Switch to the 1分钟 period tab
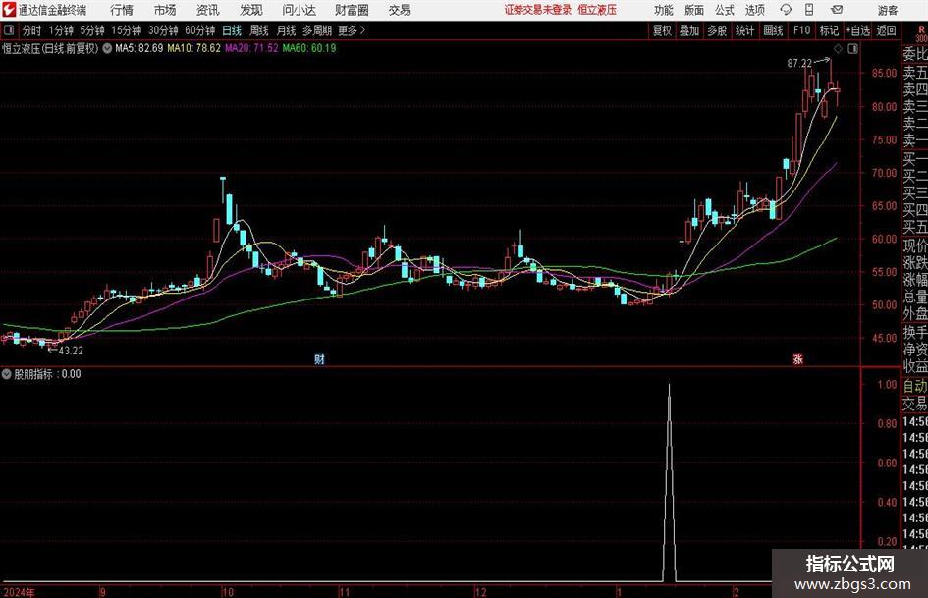Screen dimensions: 928x598 pos(61,30)
